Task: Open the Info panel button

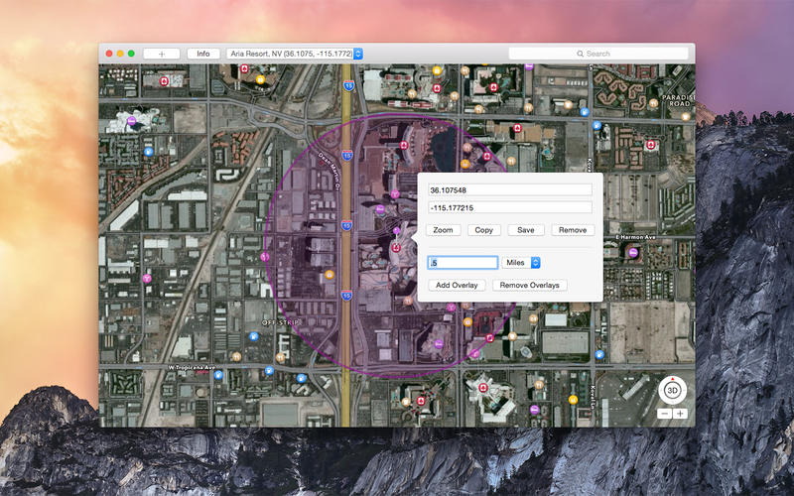Action: tap(203, 54)
